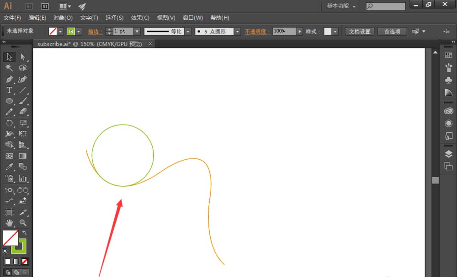Pick the Paintbrush tool in the toolbar
The height and width of the screenshot is (277, 457).
(21, 101)
